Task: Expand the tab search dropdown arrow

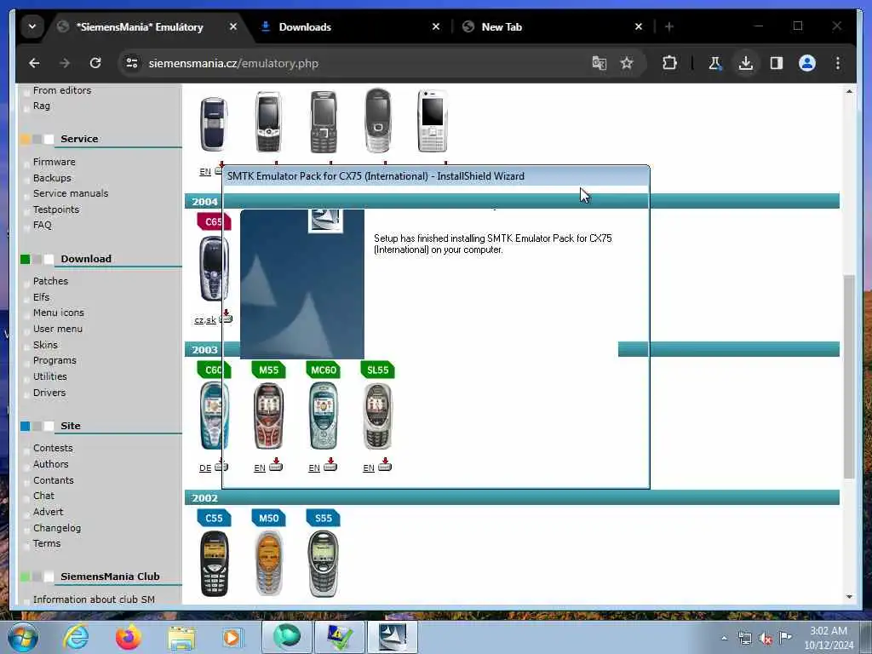Action: (x=32, y=26)
